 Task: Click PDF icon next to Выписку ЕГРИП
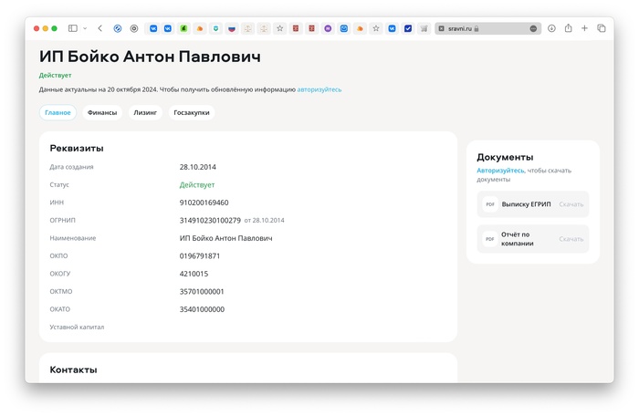click(x=489, y=204)
